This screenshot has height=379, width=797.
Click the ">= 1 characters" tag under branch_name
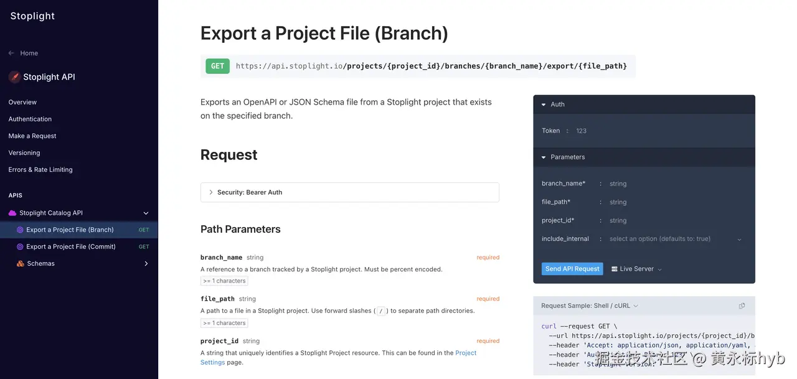click(x=225, y=281)
